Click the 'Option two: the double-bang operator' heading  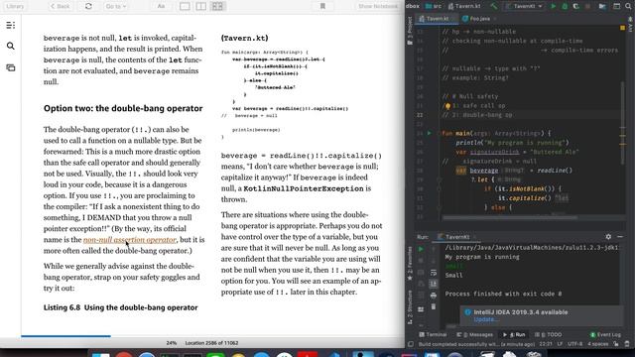pos(123,108)
